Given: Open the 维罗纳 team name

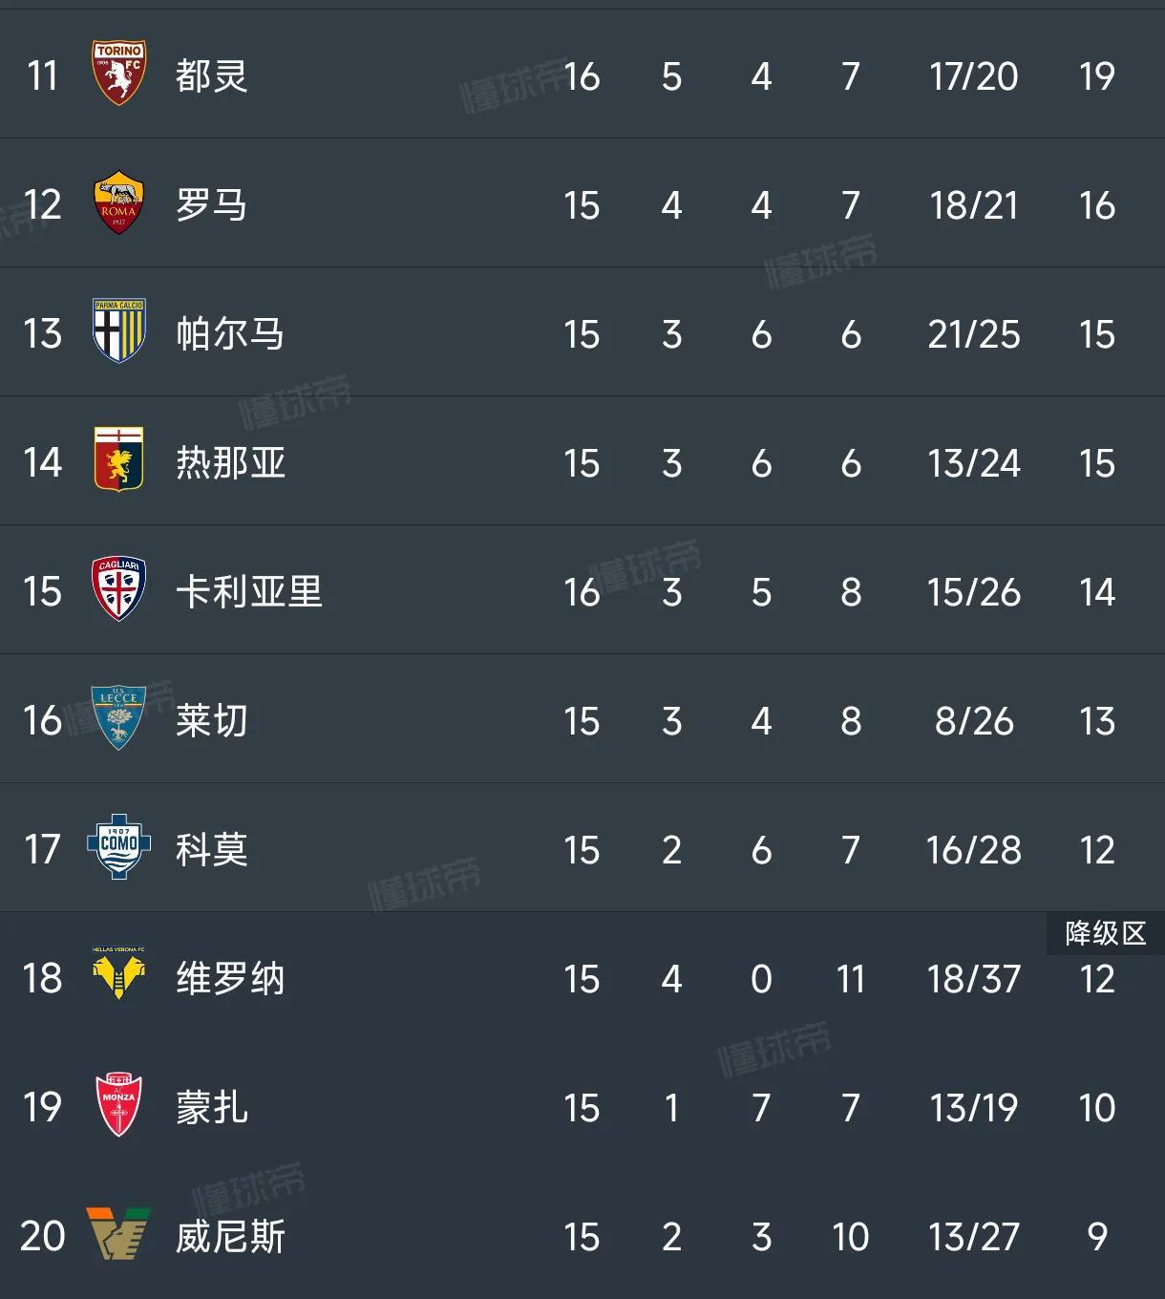Looking at the screenshot, I should (229, 978).
